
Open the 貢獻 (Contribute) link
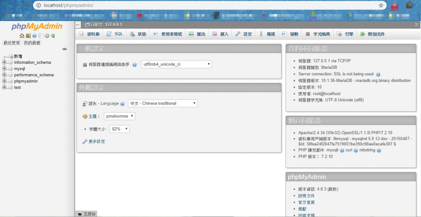coord(302,209)
